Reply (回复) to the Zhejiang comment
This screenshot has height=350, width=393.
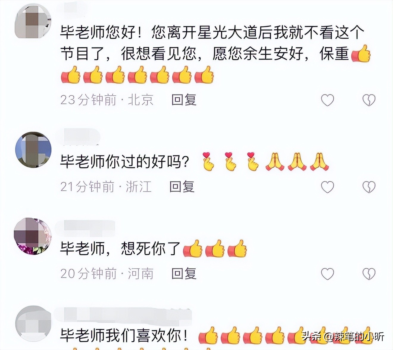point(182,187)
